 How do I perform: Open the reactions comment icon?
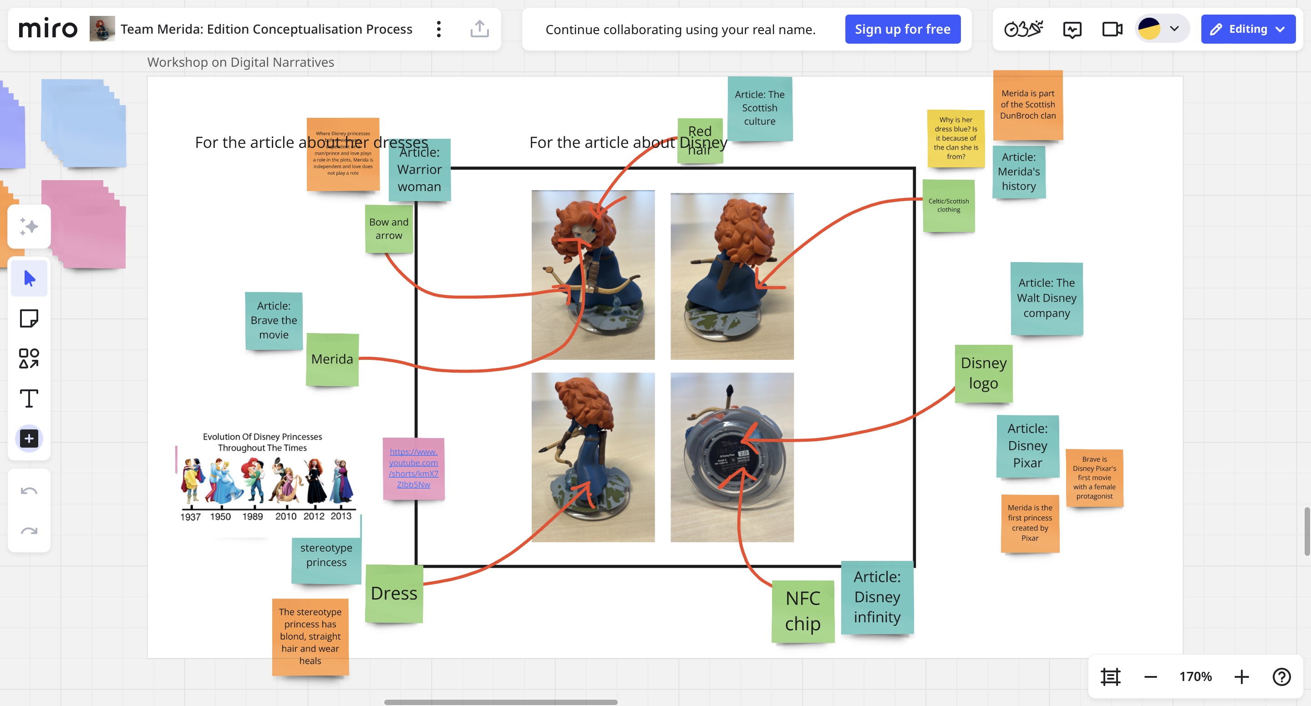point(1072,29)
